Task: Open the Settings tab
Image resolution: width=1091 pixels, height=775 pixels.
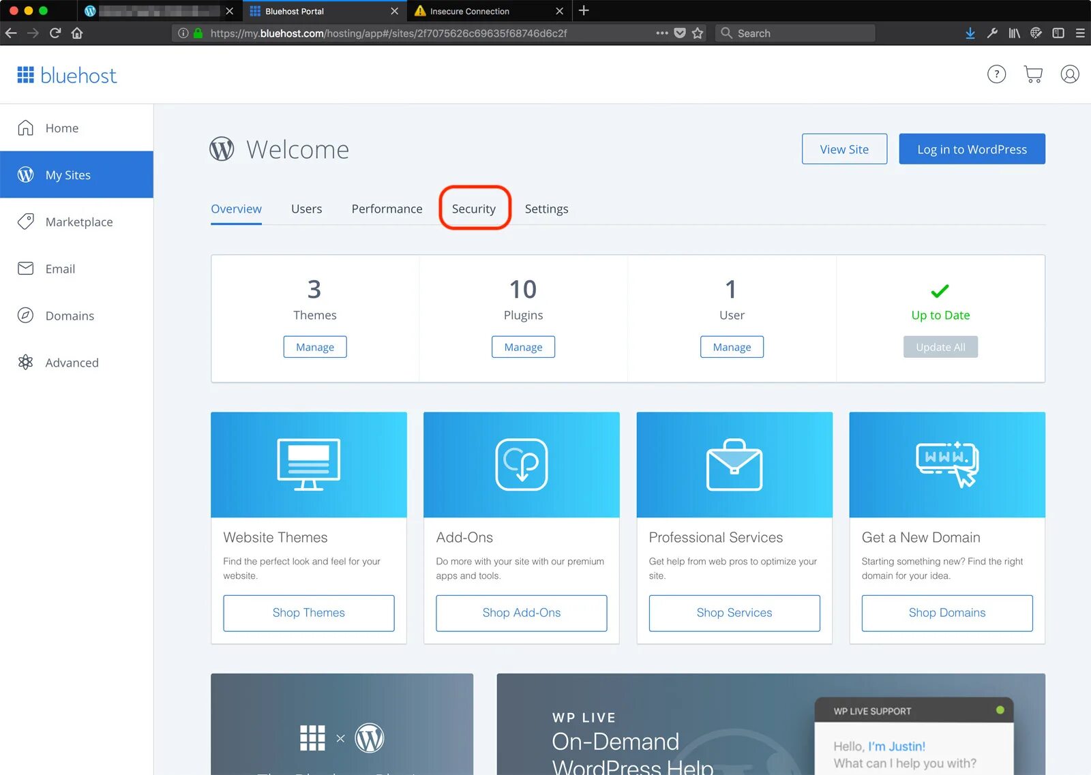Action: point(546,209)
